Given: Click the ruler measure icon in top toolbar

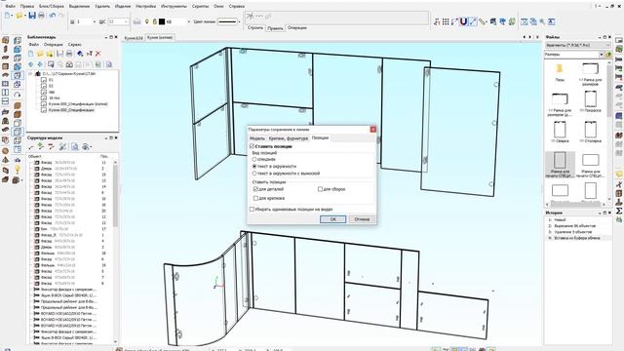Looking at the screenshot, I should [482, 21].
